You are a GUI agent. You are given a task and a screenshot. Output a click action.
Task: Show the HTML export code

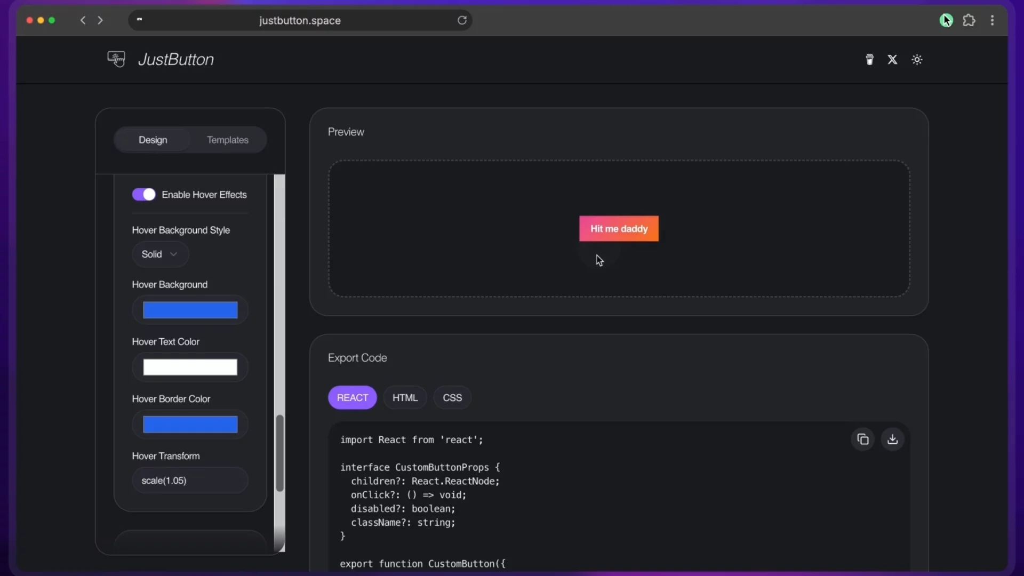[x=405, y=398]
